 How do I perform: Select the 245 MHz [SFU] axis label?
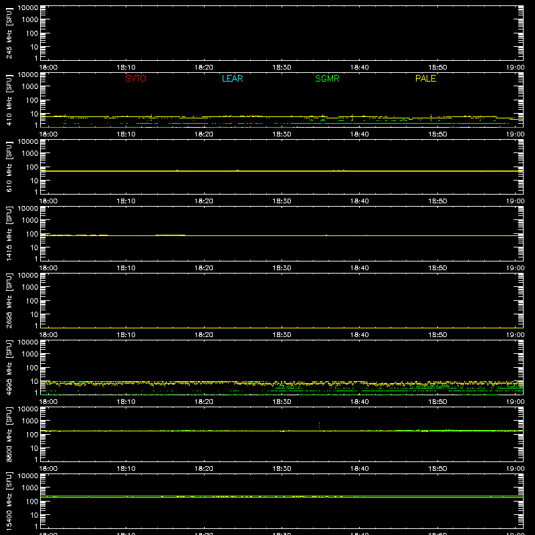[9, 33]
